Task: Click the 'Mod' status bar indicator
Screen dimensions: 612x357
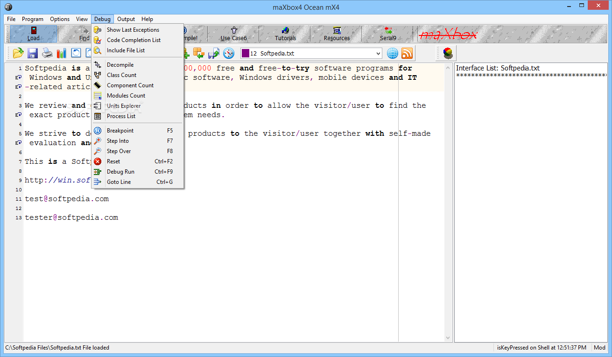Action: pos(599,348)
